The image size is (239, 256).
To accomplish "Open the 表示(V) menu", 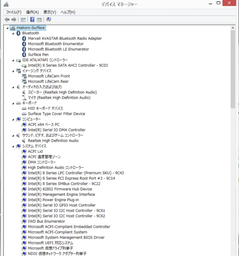I will coord(50,12).
